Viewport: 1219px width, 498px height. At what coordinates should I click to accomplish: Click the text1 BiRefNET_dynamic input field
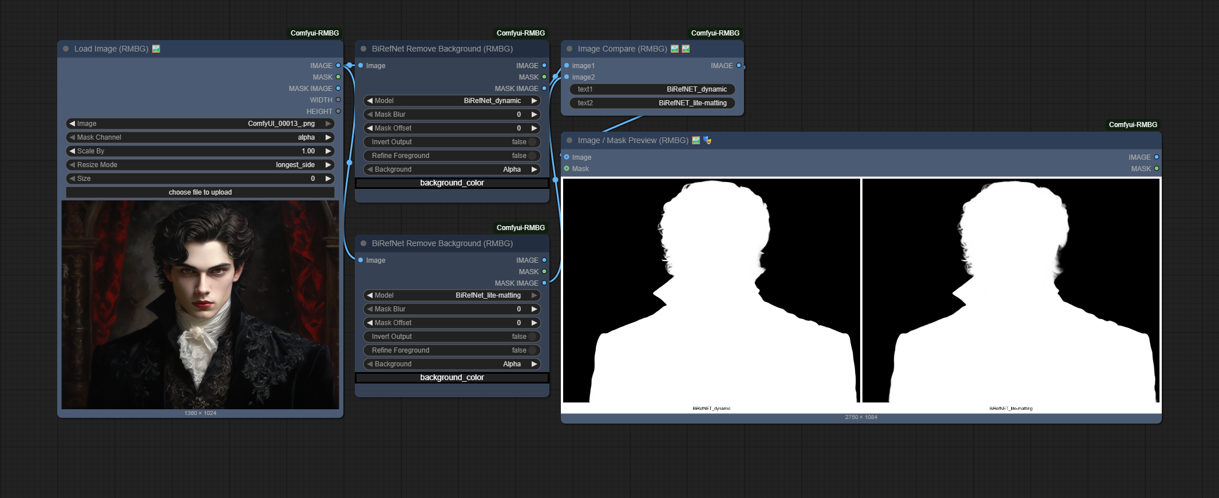pos(652,89)
